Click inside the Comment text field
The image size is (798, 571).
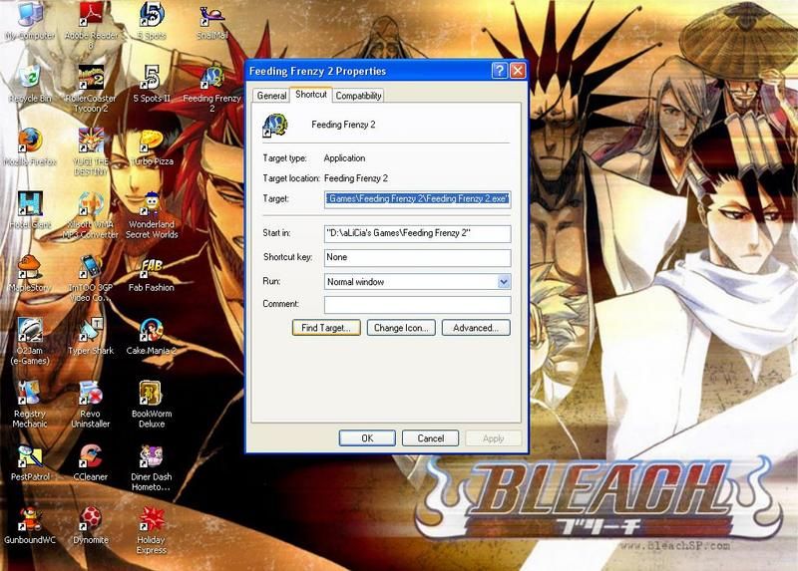(x=417, y=305)
